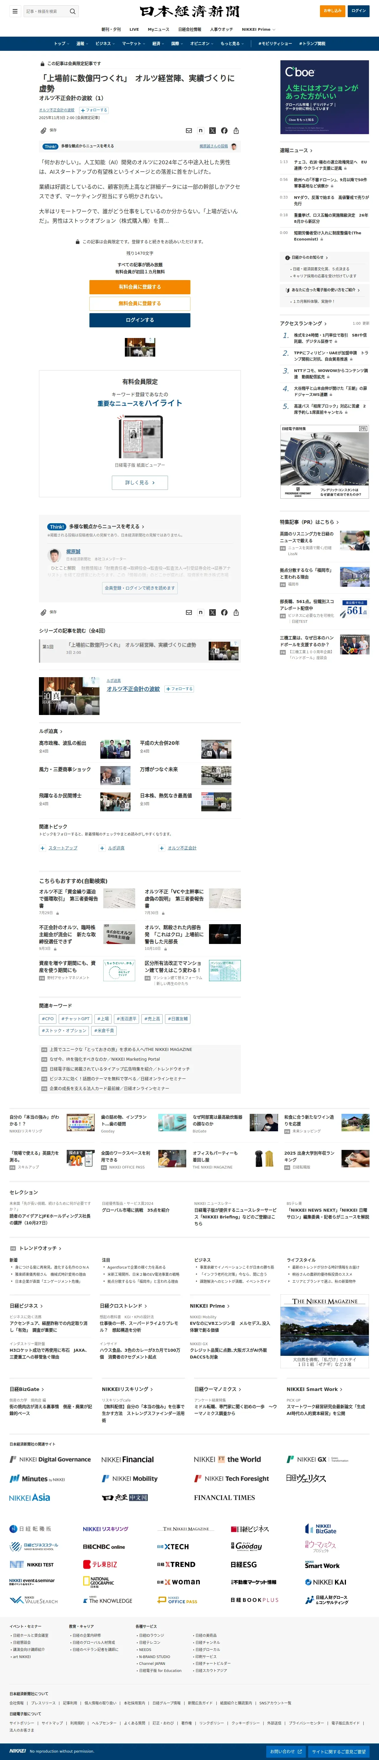379x1760 pixels.
Task: Click the note share icon above the series list
Action: coord(200,612)
